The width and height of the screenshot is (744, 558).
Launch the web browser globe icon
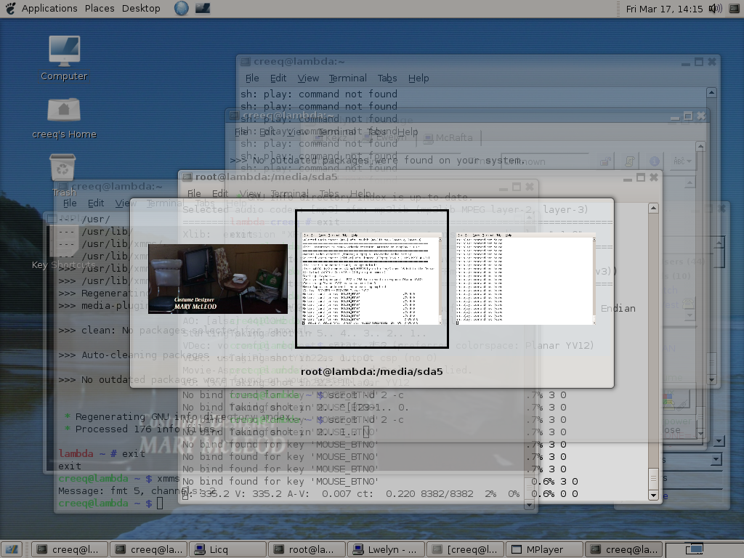[181, 8]
